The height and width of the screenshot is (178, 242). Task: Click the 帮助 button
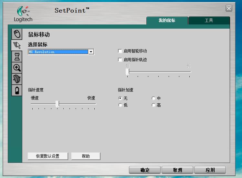(x=86, y=156)
